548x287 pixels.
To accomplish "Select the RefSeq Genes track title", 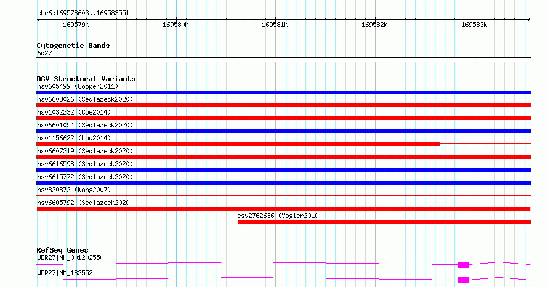I will [x=62, y=250].
